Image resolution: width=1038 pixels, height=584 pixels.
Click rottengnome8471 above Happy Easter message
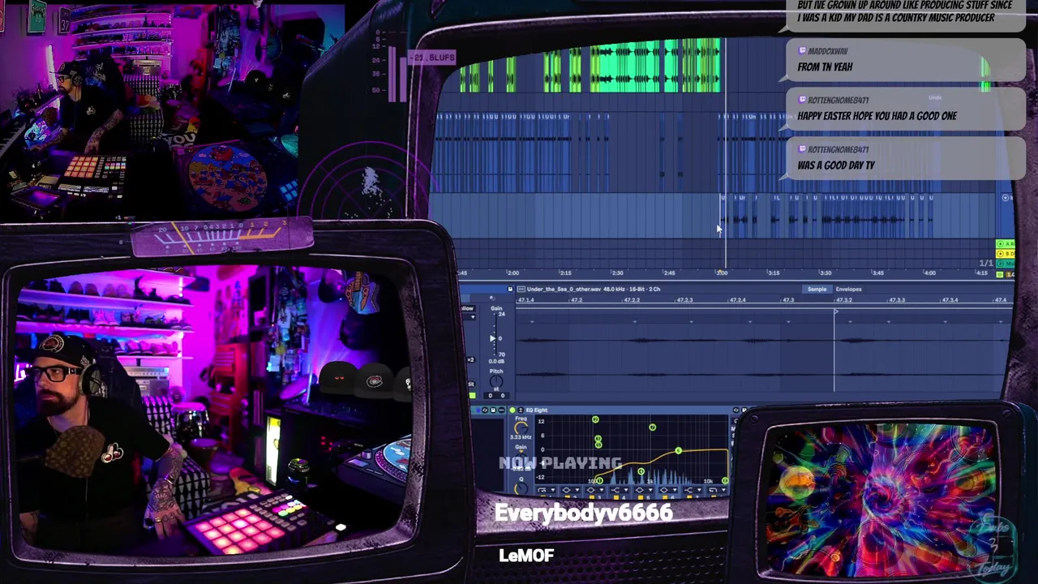838,100
